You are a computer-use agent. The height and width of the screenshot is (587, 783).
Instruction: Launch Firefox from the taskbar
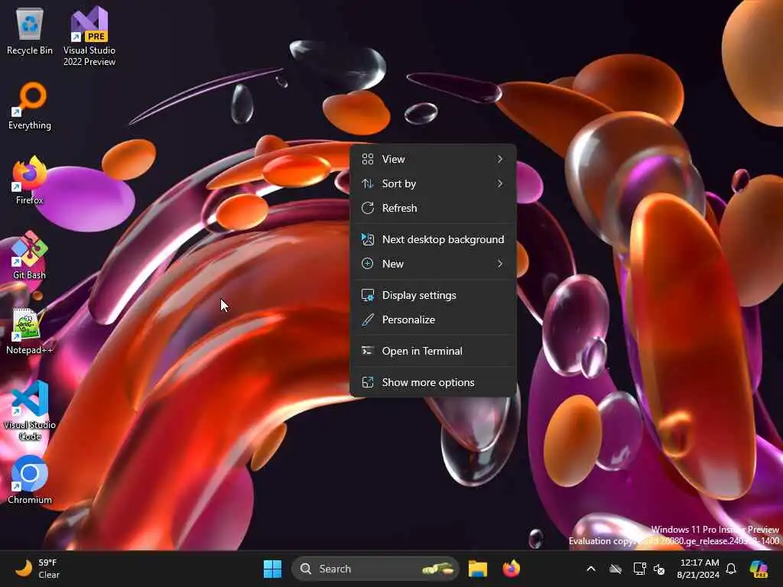point(511,569)
